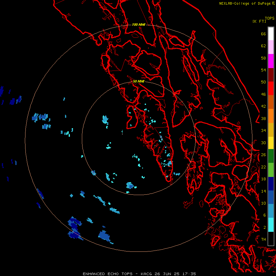Click the medium blue 14 K FT swatch

coord(271,197)
